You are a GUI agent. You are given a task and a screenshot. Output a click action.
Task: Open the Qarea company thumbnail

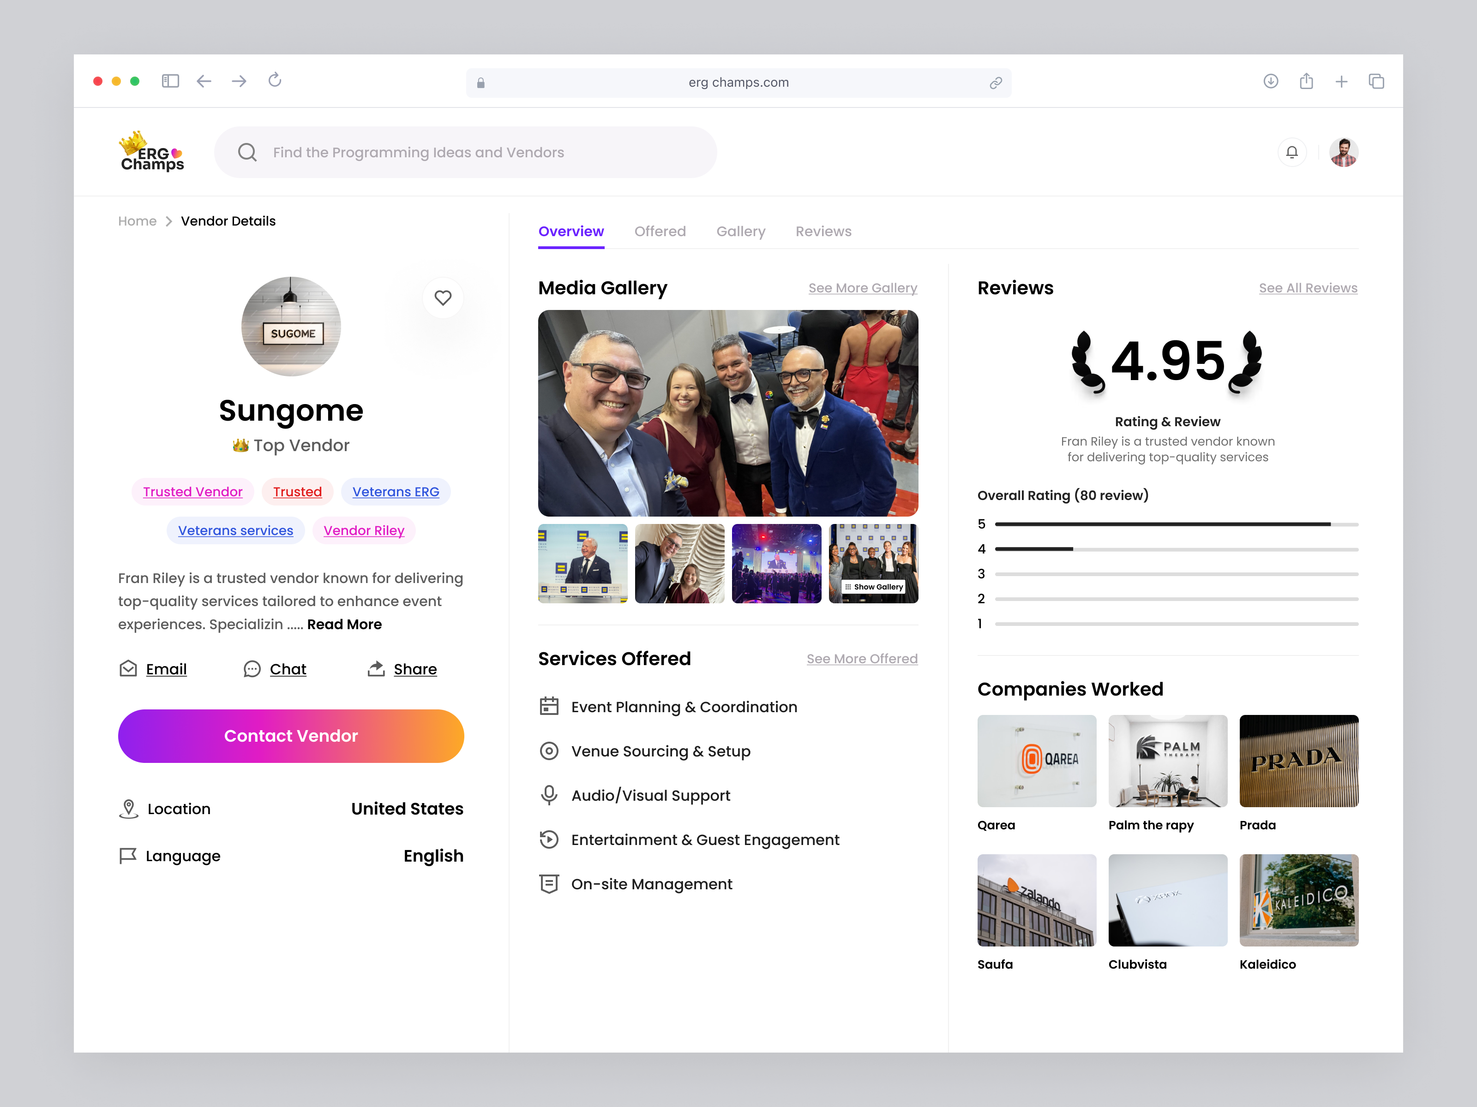tap(1036, 761)
